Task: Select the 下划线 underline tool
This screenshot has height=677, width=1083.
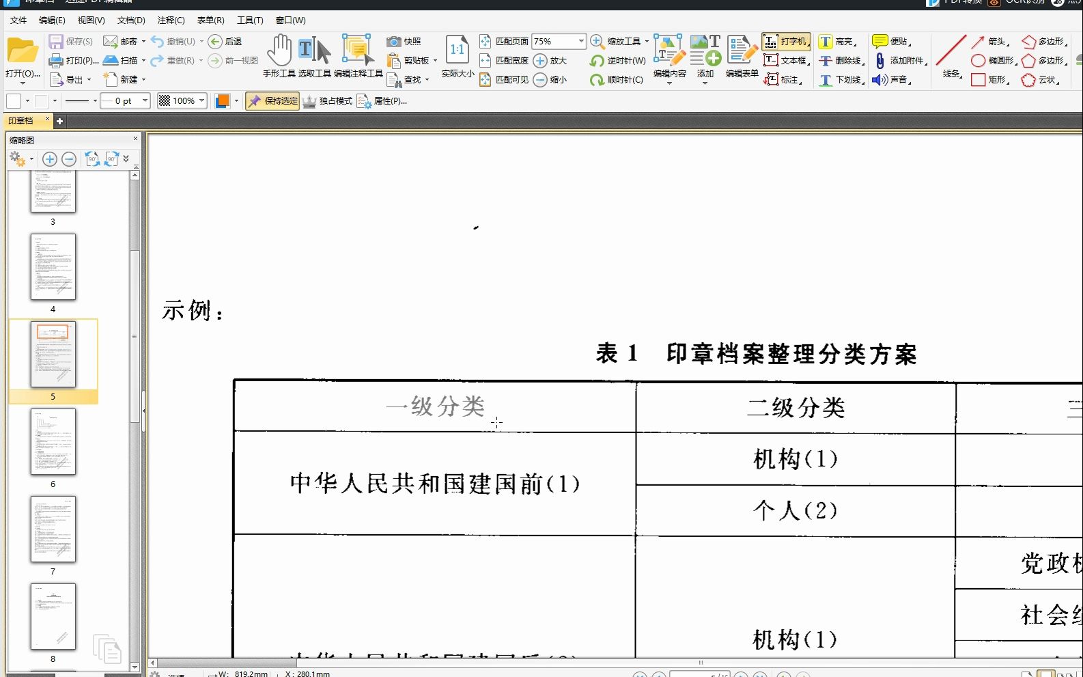Action: [x=841, y=80]
